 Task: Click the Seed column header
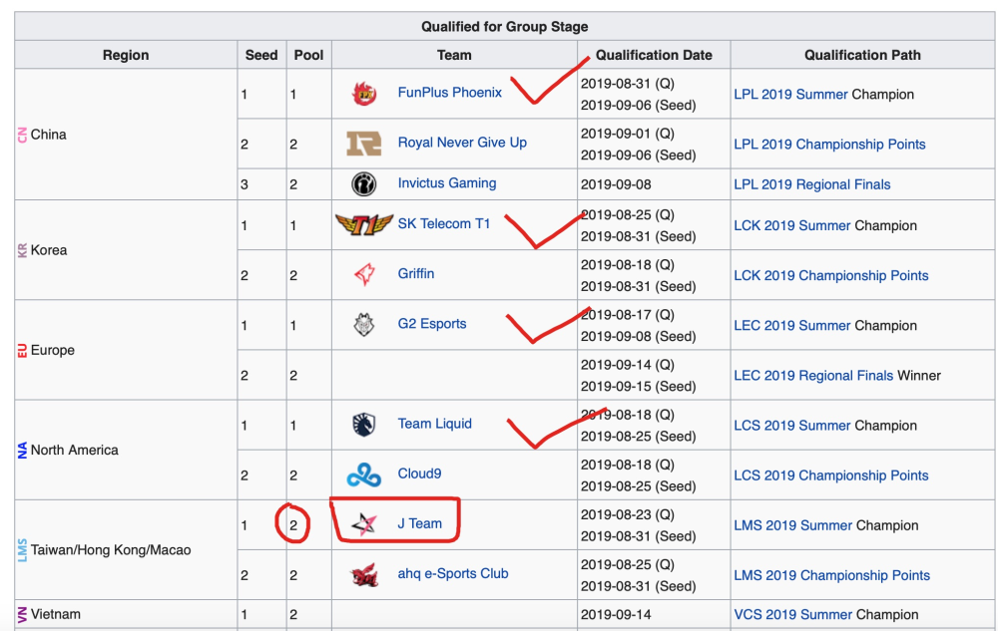coord(261,55)
